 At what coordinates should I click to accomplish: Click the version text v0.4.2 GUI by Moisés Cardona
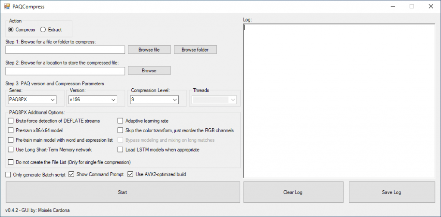[x=37, y=211]
